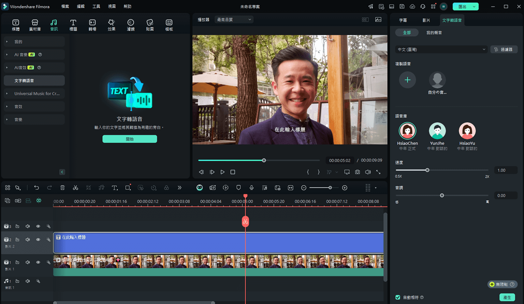Zoom out timeline with minus icon
The height and width of the screenshot is (304, 524).
click(304, 188)
